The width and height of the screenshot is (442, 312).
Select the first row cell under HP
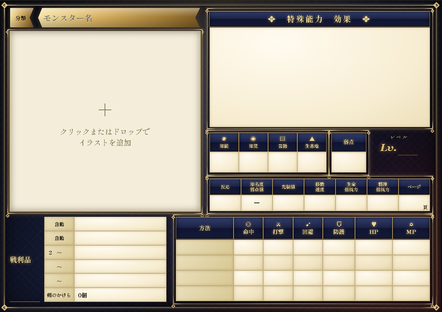coord(374,247)
